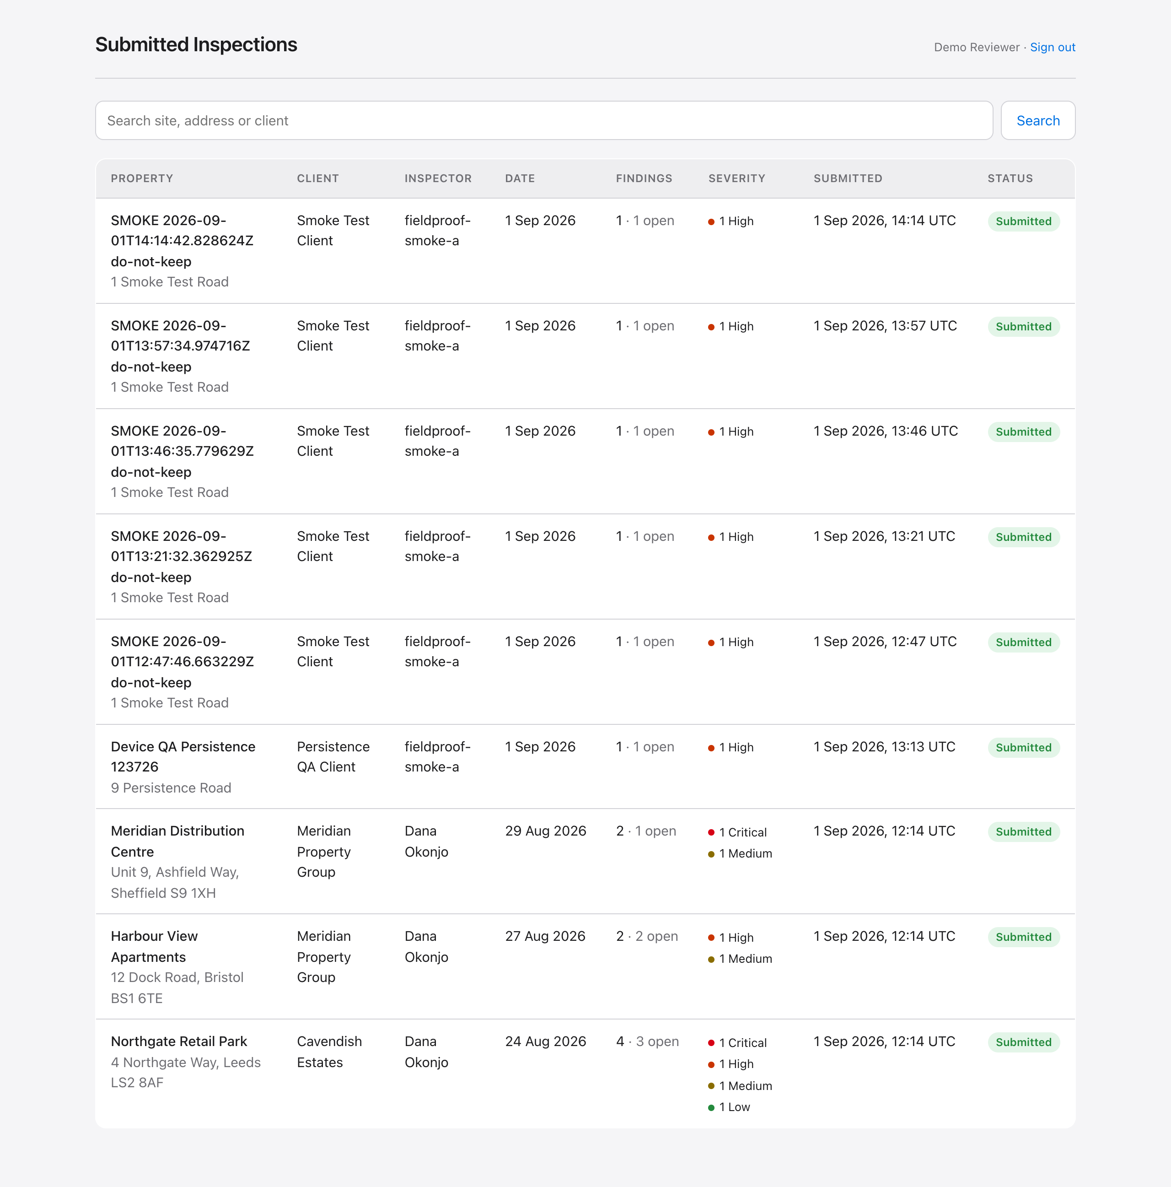Click 1 Sep 2026, 13:13 UTC submitted time
Image resolution: width=1171 pixels, height=1187 pixels.
[884, 746]
